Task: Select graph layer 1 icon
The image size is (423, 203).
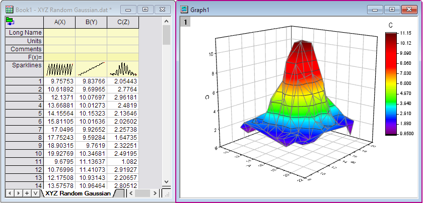Action: 186,22
